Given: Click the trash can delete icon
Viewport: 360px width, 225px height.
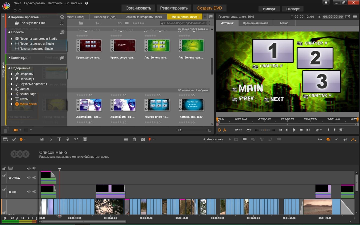Looking at the screenshot, I should click(x=134, y=139).
